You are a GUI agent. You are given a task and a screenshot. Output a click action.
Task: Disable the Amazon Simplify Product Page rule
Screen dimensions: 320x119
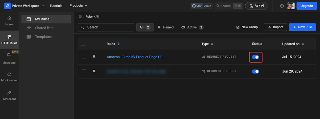click(255, 57)
